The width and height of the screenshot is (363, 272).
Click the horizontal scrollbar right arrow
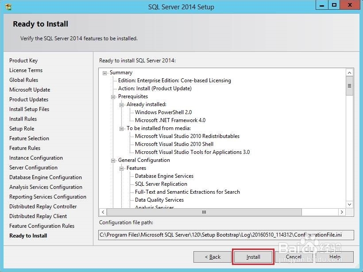click(x=342, y=212)
